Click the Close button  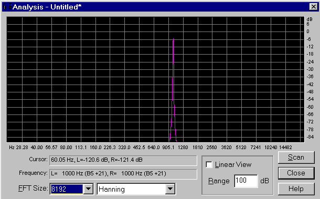[296, 173]
